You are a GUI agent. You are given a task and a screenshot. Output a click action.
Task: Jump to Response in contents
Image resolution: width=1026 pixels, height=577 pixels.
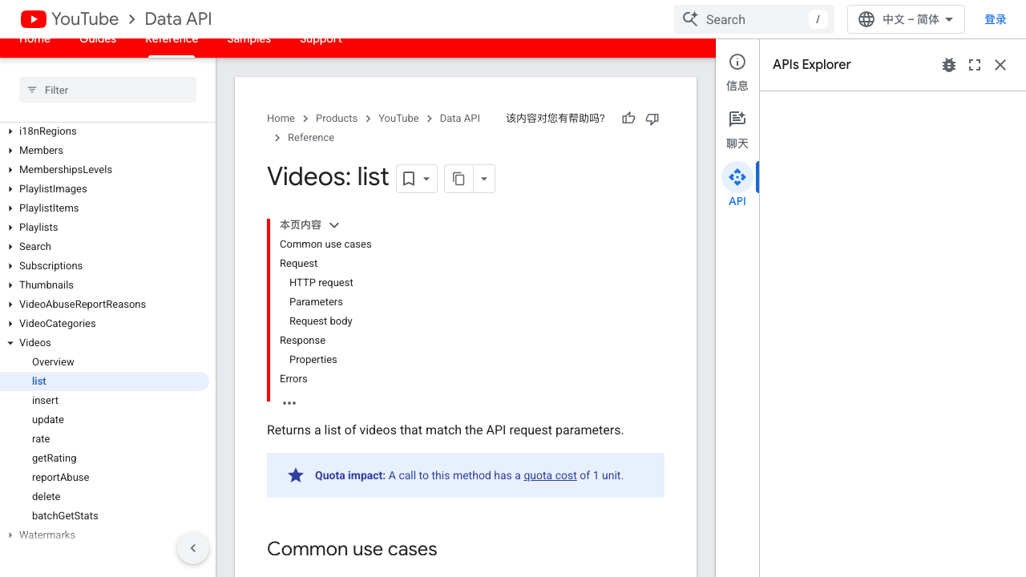tap(302, 341)
